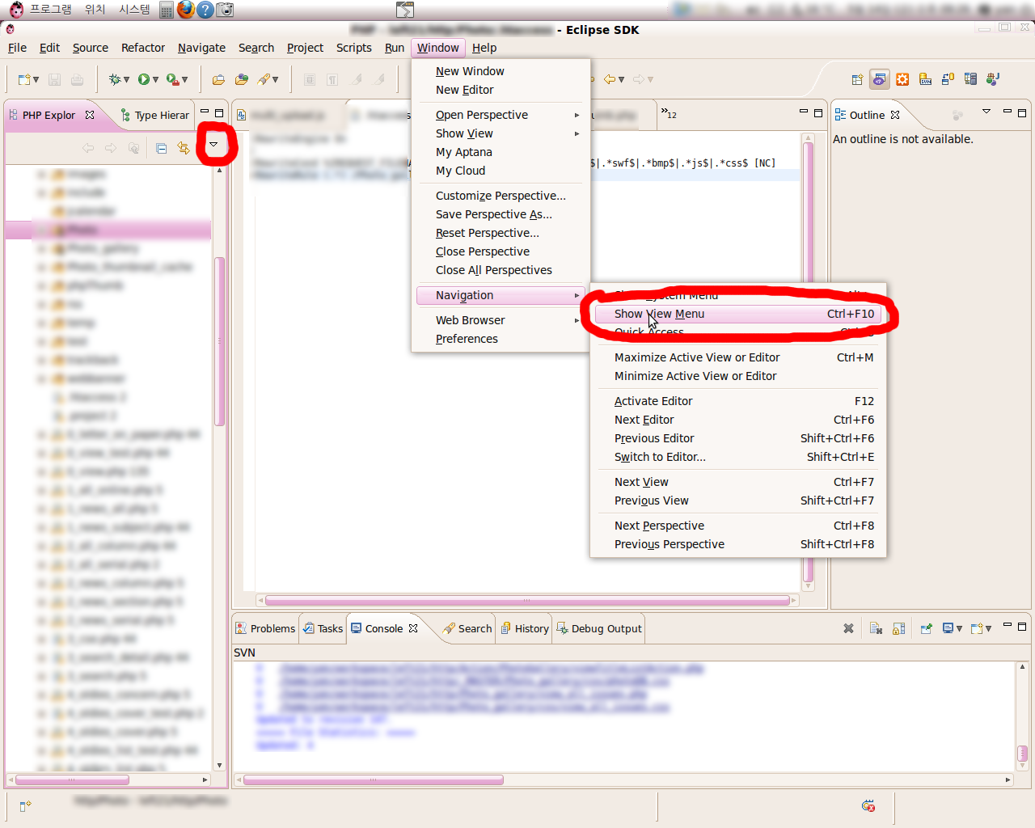Image resolution: width=1035 pixels, height=828 pixels.
Task: Open the Outline view menu arrow
Action: (986, 112)
